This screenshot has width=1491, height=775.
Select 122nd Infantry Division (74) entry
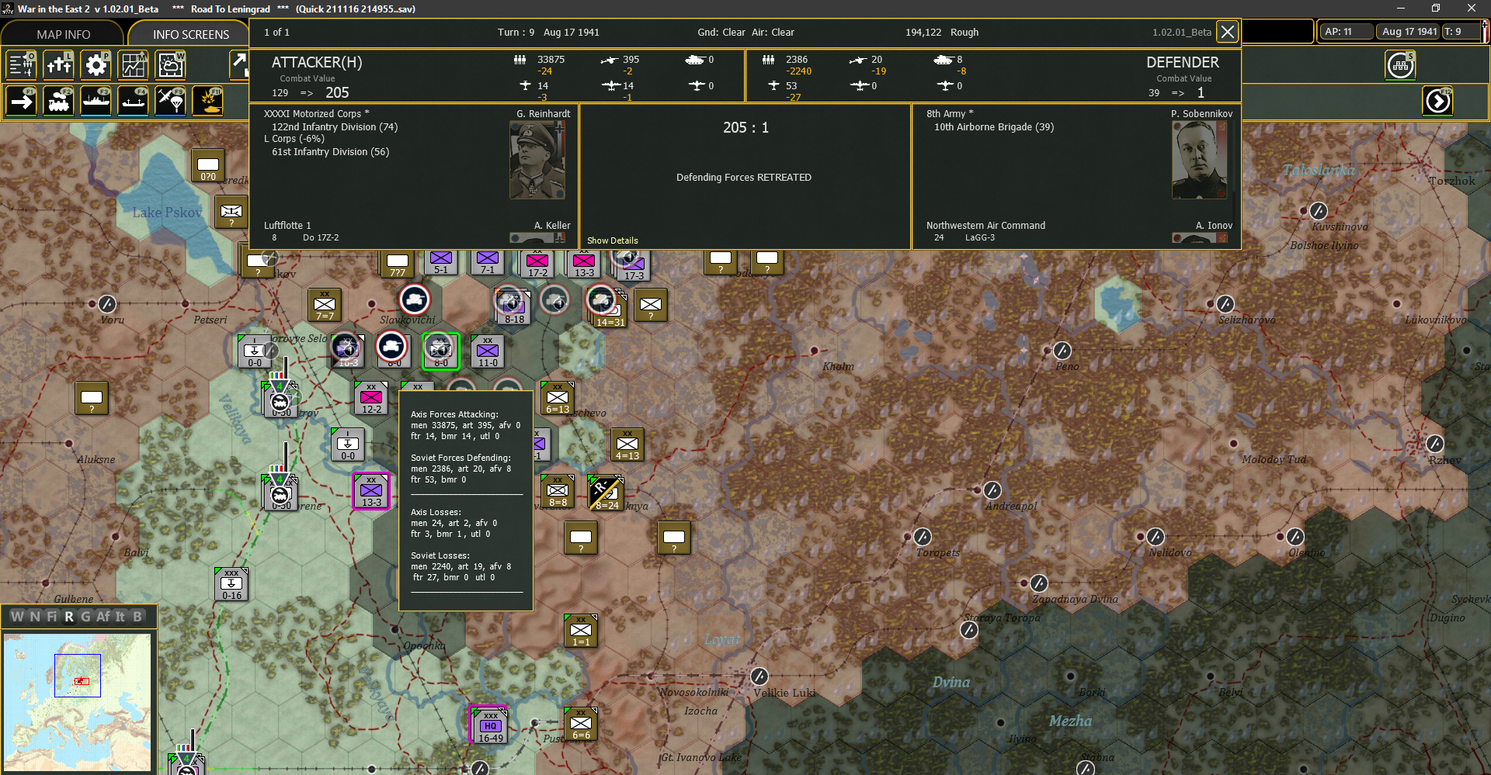point(335,127)
